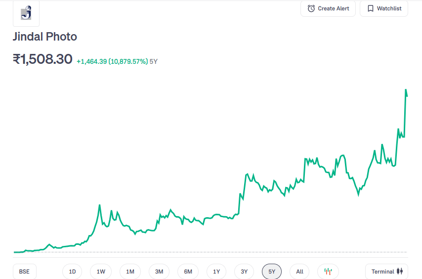This screenshot has width=422, height=279.
Task: Click the ₹1,508.30 current price
Action: [x=42, y=59]
